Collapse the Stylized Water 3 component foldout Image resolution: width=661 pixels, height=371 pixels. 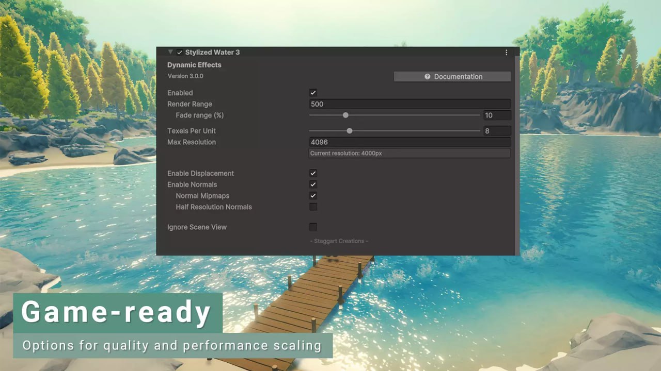[170, 52]
